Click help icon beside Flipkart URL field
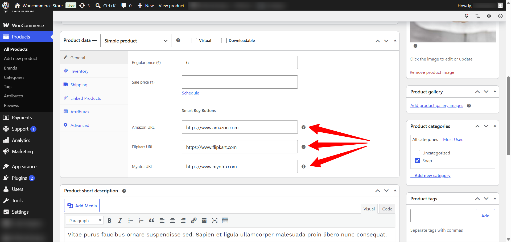Image resolution: width=511 pixels, height=242 pixels. 303,147
